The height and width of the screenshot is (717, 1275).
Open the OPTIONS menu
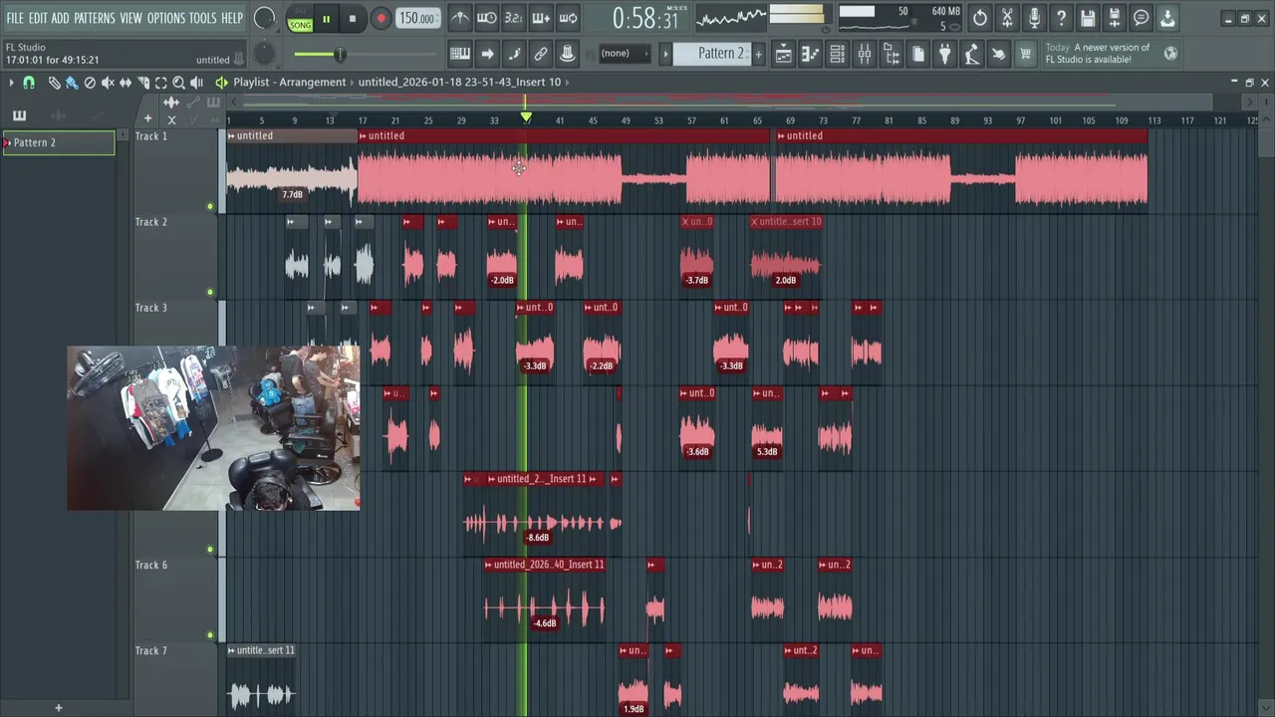point(166,18)
